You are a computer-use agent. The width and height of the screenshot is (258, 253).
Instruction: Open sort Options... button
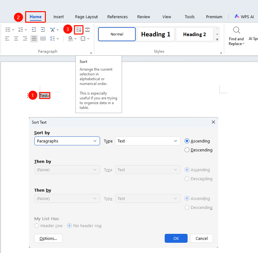pyautogui.click(x=48, y=238)
